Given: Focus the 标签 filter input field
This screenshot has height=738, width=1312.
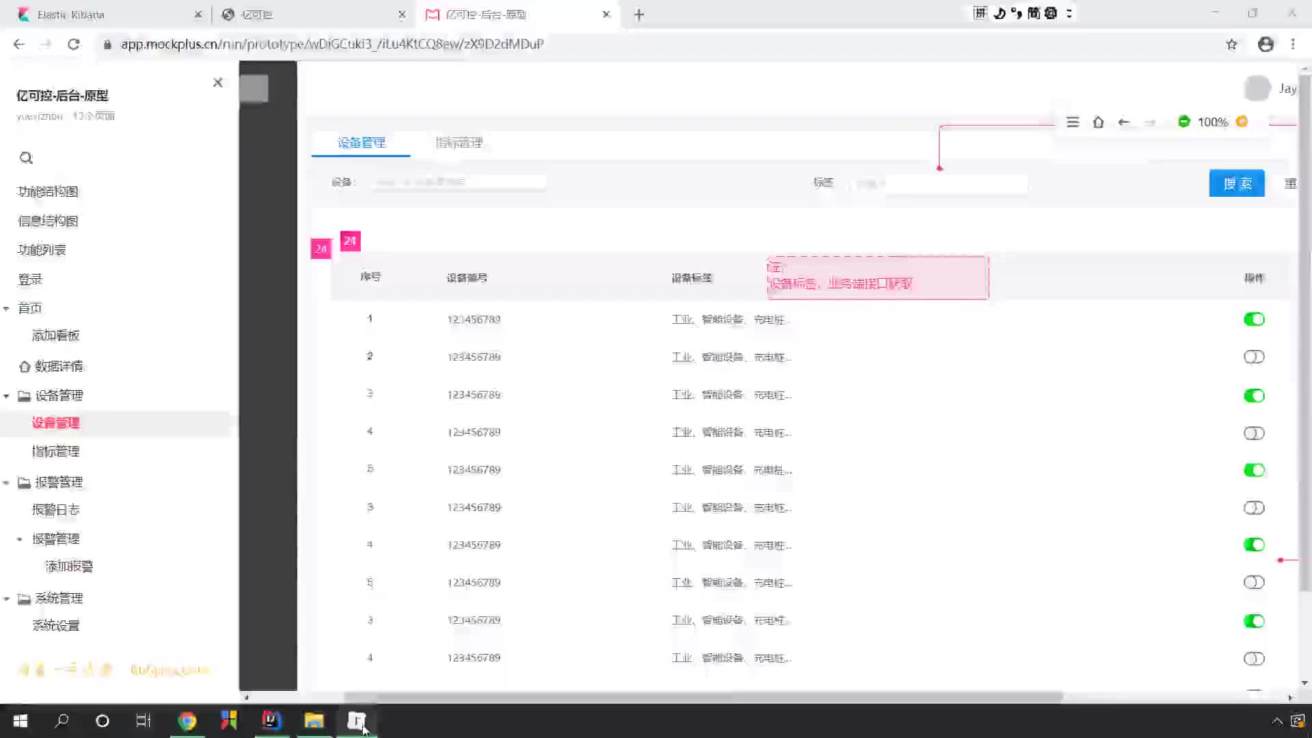Looking at the screenshot, I should 939,184.
